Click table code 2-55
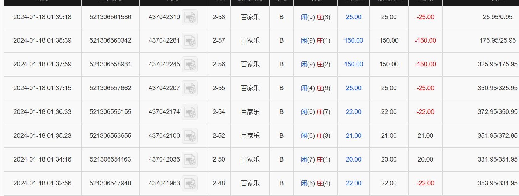519x196 pixels. click(219, 88)
